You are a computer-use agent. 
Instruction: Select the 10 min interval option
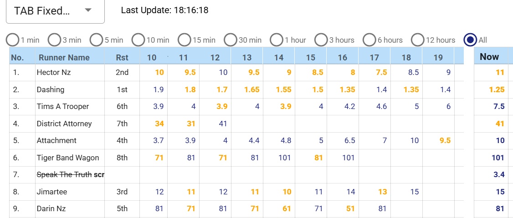tap(139, 40)
